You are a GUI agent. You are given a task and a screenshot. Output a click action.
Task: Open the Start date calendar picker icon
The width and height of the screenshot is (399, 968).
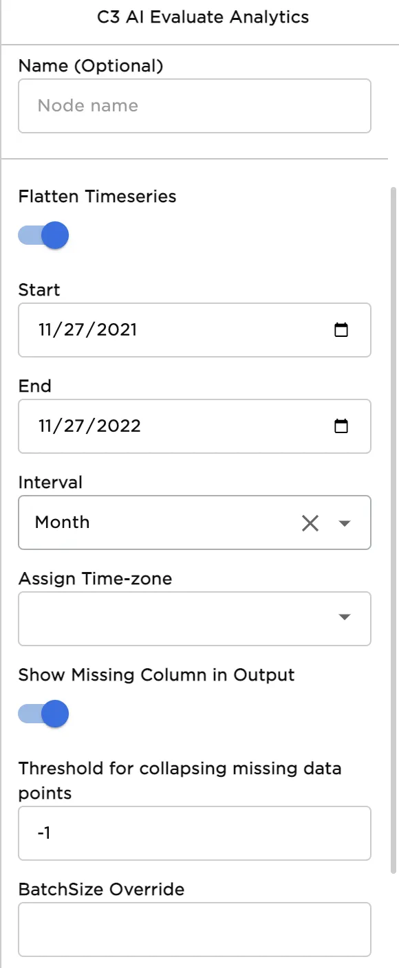tap(341, 330)
